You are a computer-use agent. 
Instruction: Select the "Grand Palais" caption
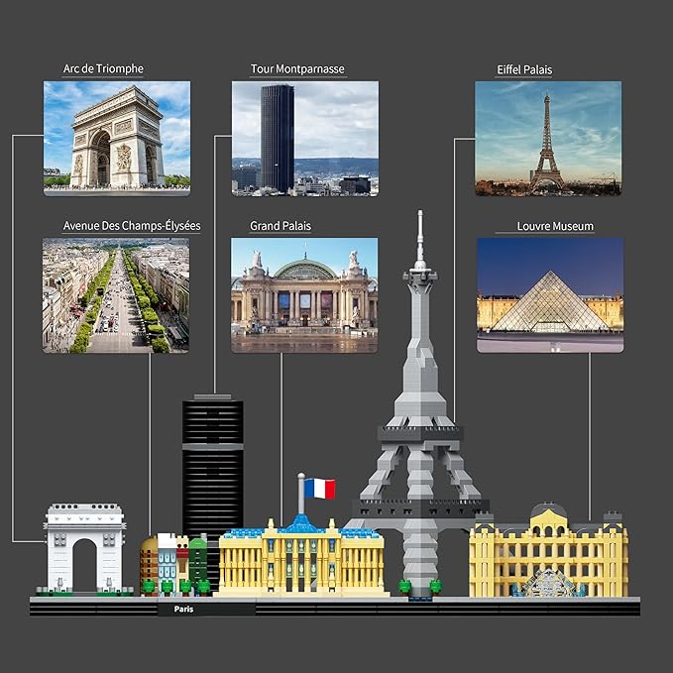click(x=280, y=226)
